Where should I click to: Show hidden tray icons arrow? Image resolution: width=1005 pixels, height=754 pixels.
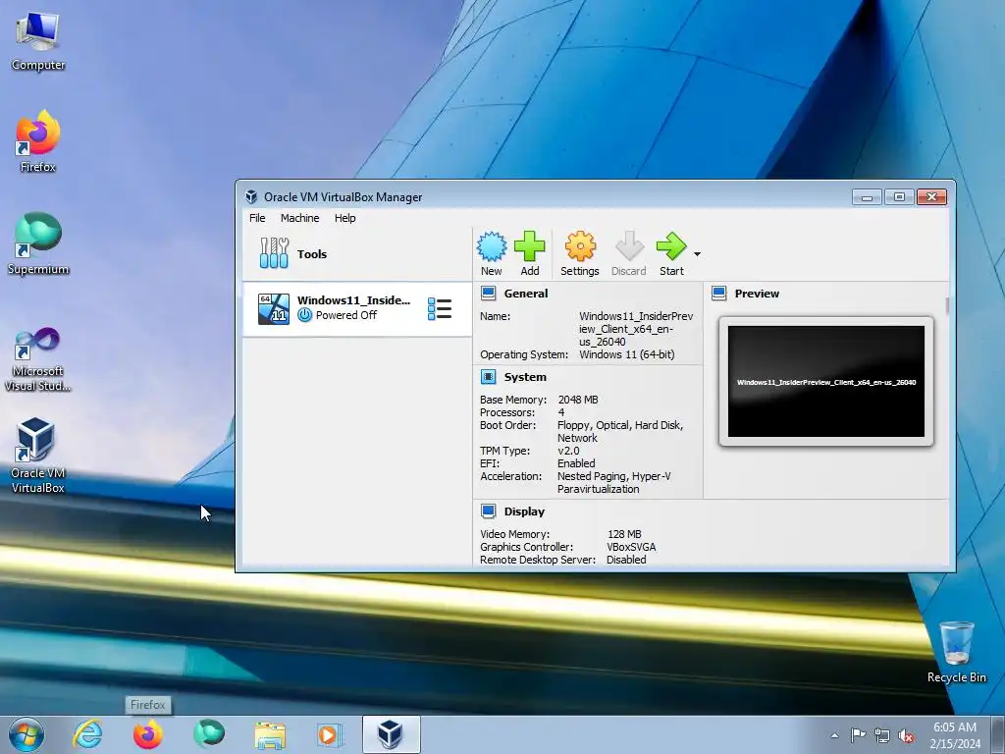[x=834, y=735]
